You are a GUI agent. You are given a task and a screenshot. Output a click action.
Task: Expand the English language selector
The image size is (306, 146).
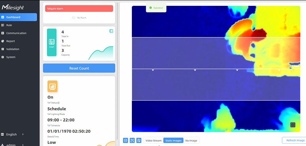(x=12, y=134)
